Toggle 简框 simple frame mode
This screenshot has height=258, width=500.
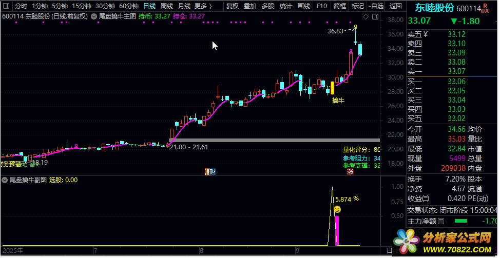point(340,6)
